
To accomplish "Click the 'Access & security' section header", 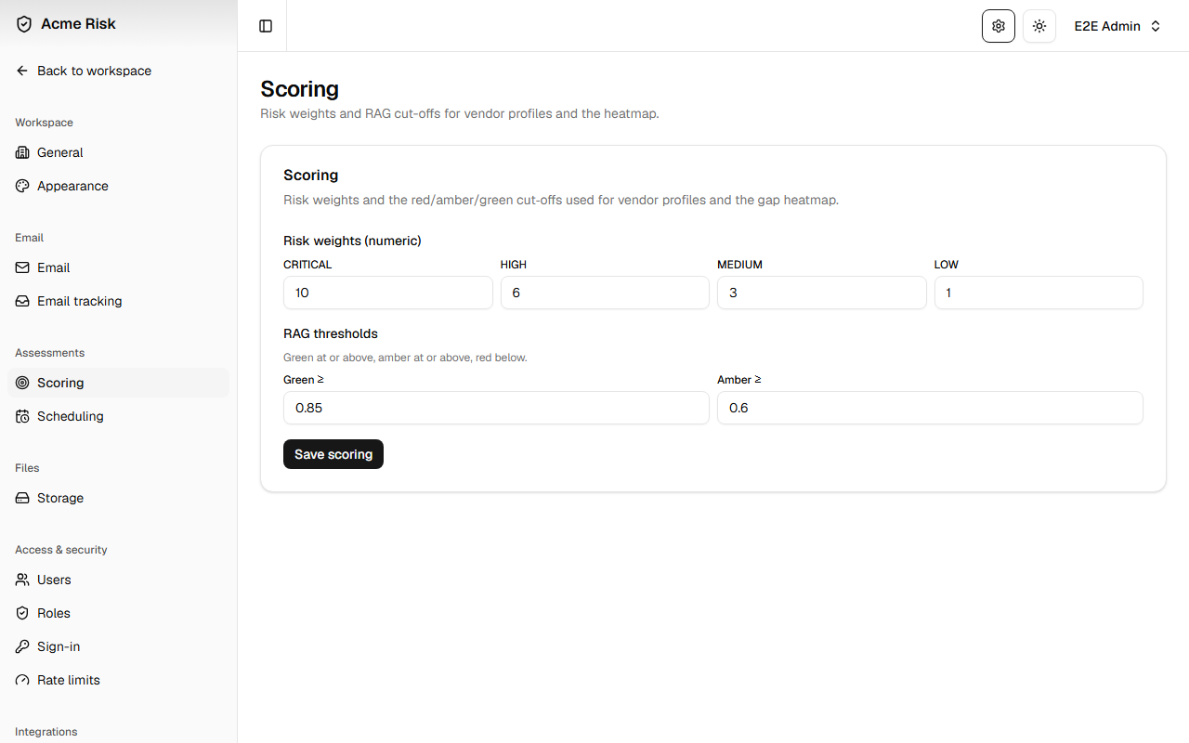I will click(61, 550).
